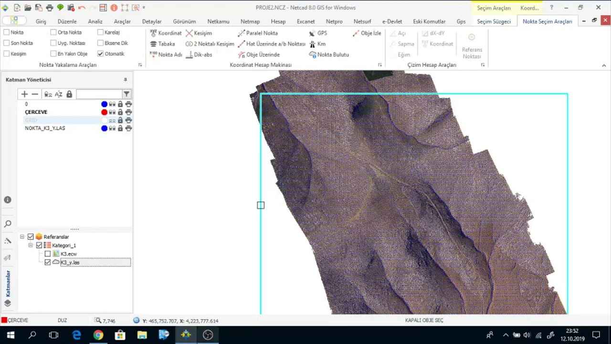Expand Koordinat Hesap Makinası group launcher
This screenshot has width=611, height=344.
point(380,65)
